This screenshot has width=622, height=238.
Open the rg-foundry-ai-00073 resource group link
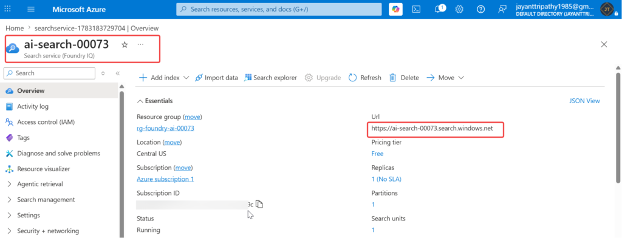tap(165, 128)
